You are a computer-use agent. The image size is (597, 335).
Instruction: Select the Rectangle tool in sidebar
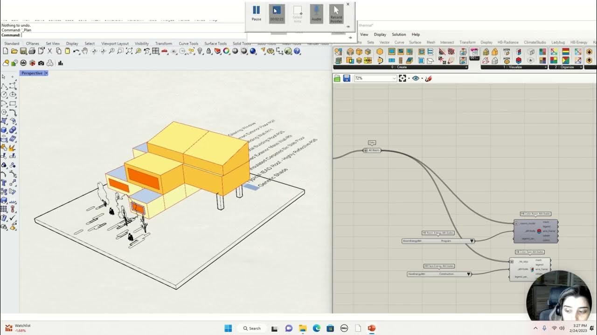point(13,103)
